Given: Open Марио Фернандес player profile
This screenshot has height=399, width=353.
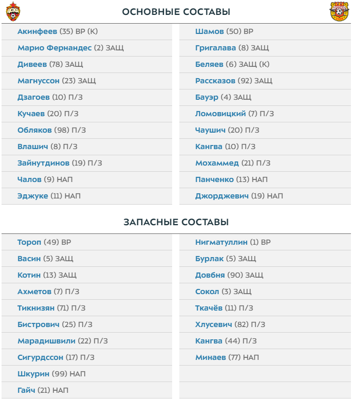Looking at the screenshot, I should 54,48.
